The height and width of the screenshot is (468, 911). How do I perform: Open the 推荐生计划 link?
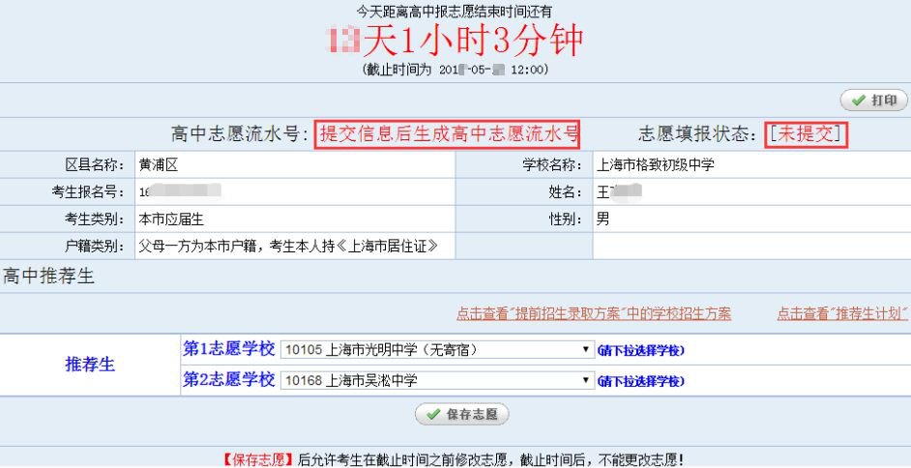click(842, 313)
